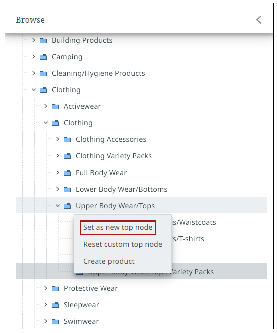Collapse the Browse panel with the left chevron
Image resolution: width=277 pixels, height=333 pixels.
(259, 20)
